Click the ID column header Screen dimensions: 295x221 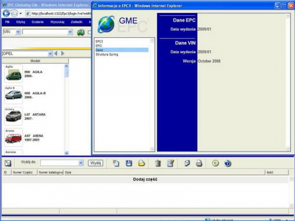pos(6,172)
